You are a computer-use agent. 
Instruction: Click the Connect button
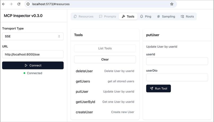point(33,65)
